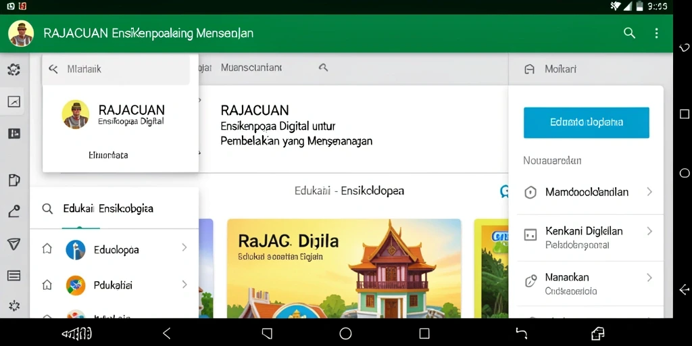Click the double-chevron back icon beside Mlarlaiik
This screenshot has height=346, width=692.
(53, 69)
